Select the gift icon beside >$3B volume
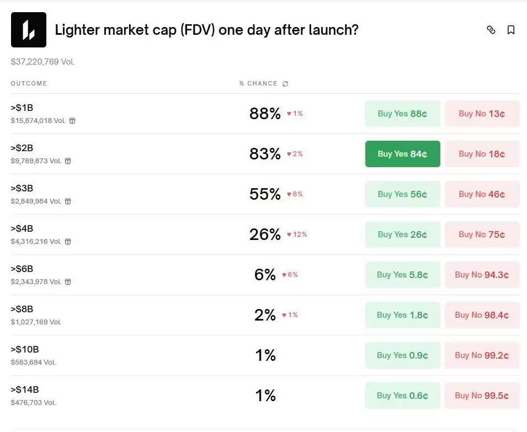 67,201
